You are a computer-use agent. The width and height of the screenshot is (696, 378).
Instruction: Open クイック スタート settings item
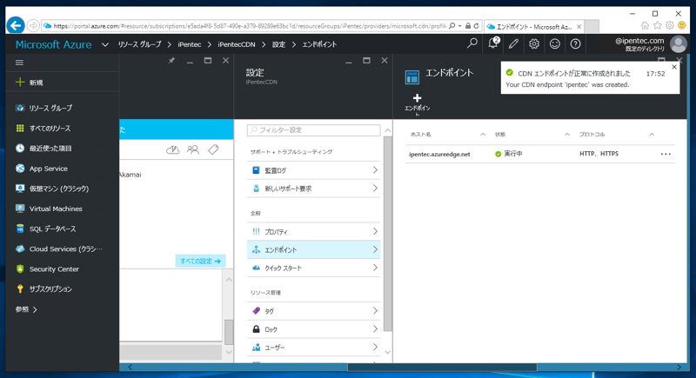pos(313,268)
